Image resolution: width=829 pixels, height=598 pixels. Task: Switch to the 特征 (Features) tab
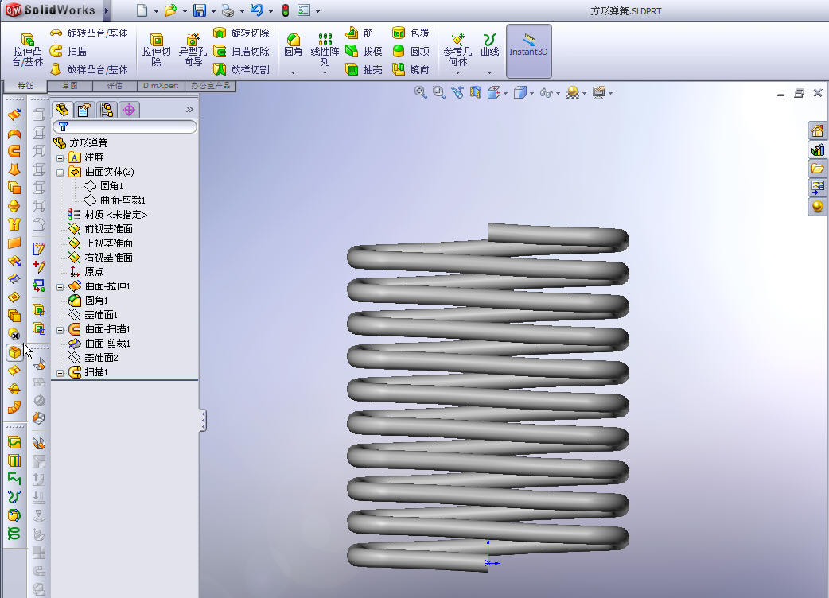pos(25,86)
